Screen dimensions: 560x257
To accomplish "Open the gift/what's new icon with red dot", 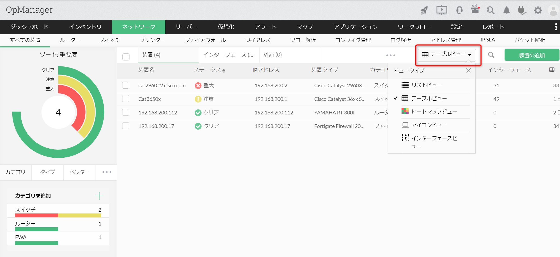I will click(x=475, y=10).
